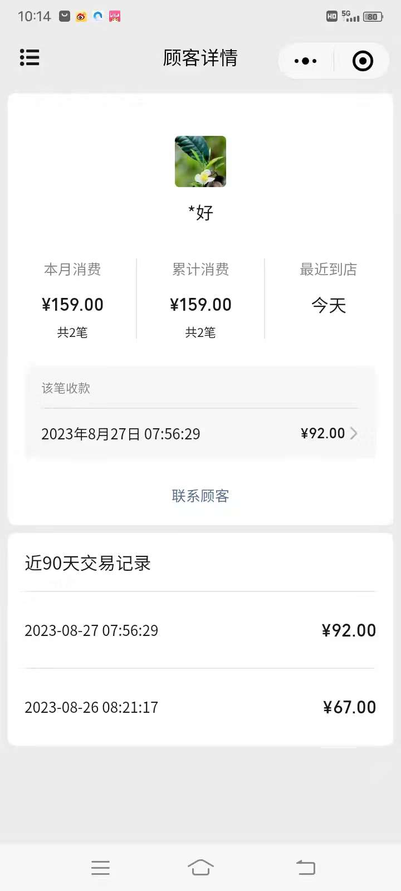This screenshot has width=401, height=891.
Task: Tap the 顾客详情 page title
Action: (200, 58)
